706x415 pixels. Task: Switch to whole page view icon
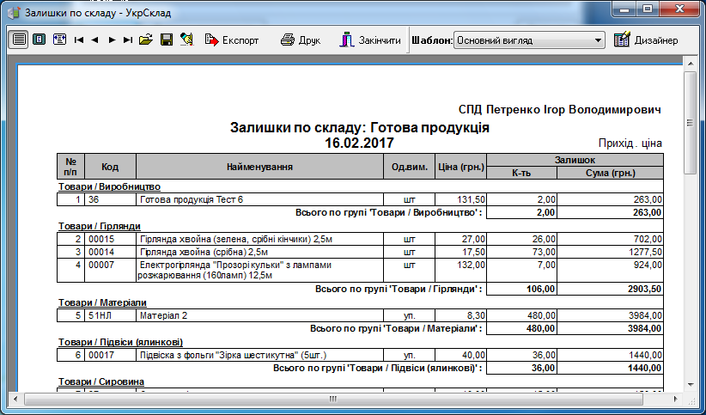(x=39, y=40)
